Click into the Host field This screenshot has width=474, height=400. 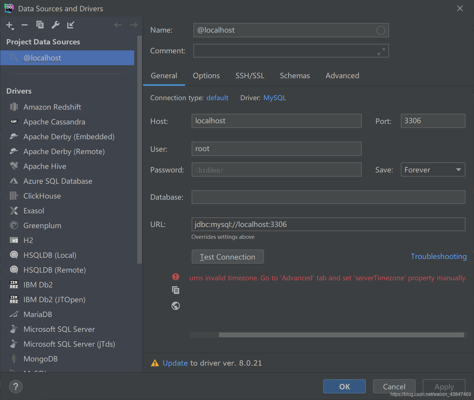(x=276, y=121)
